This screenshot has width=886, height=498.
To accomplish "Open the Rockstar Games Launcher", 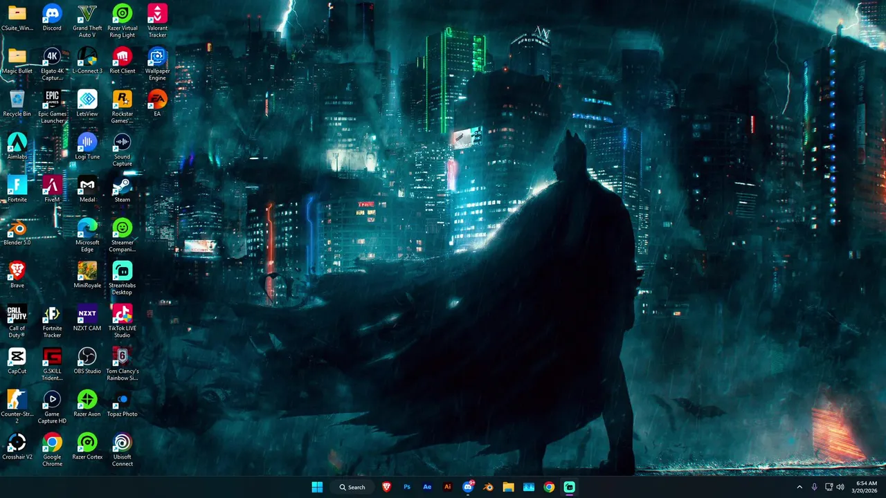I will click(x=123, y=107).
